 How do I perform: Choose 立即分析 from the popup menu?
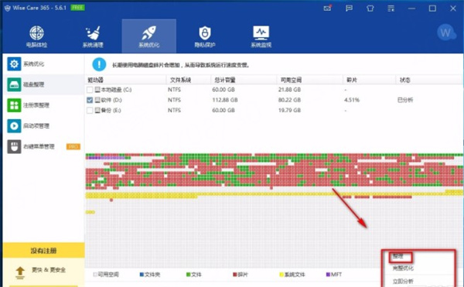click(x=403, y=282)
